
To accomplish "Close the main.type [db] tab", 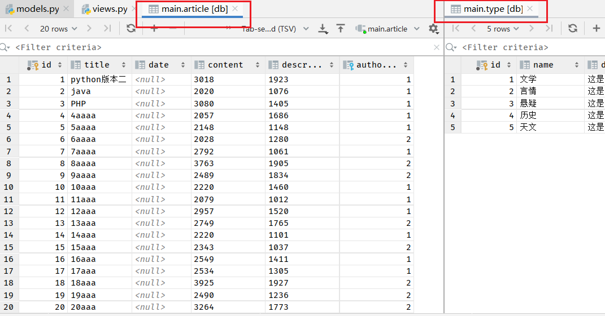I will tap(530, 9).
